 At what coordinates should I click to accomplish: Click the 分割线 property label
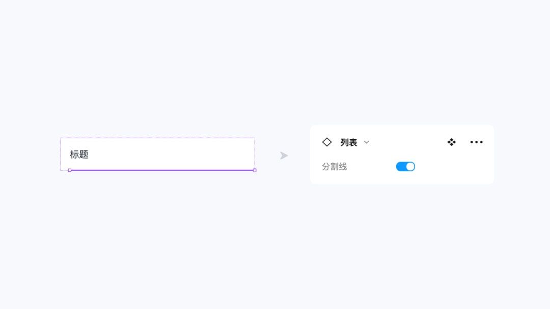334,167
